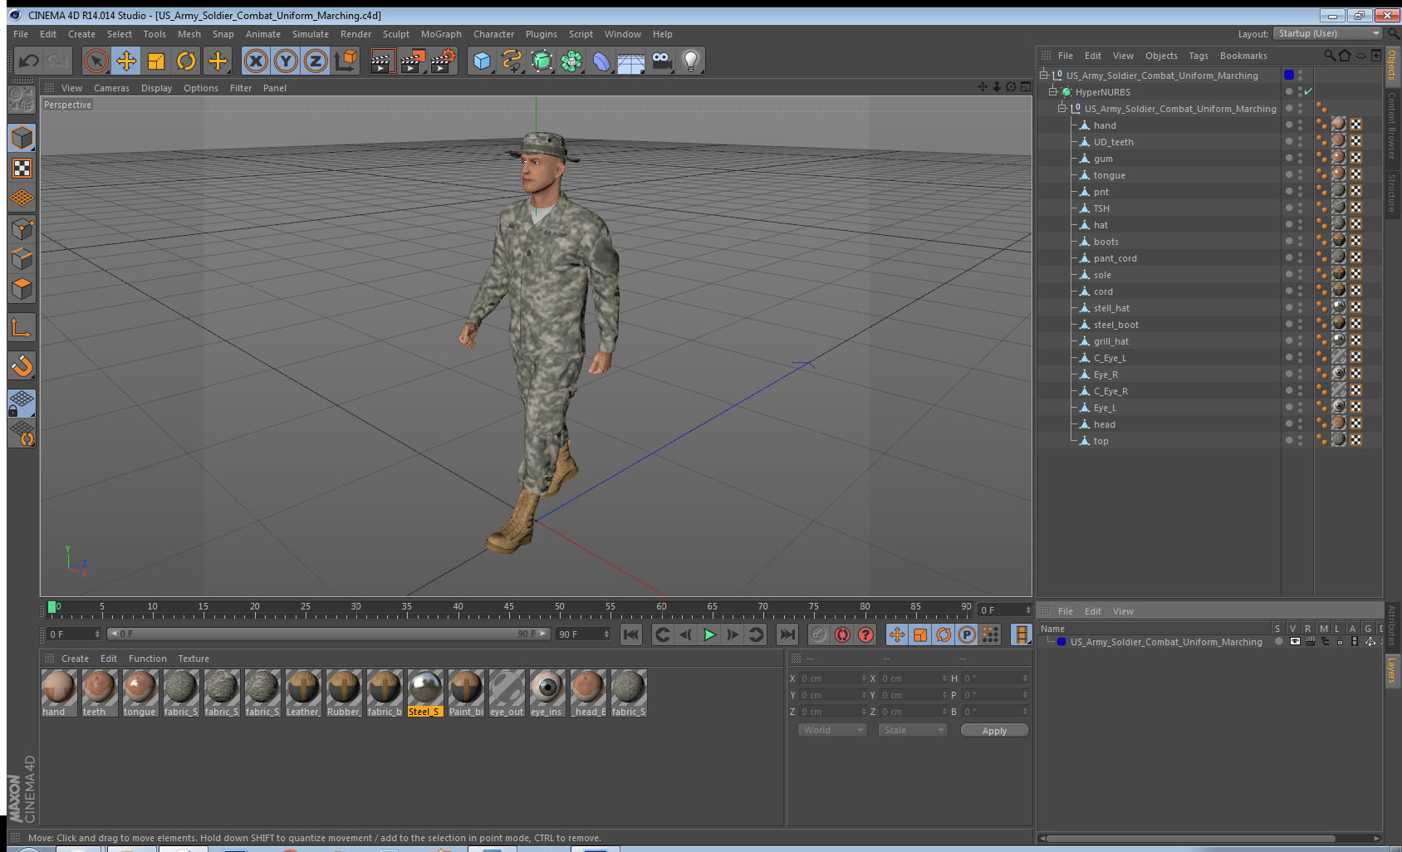Viewport: 1402px width, 852px height.
Task: Open Object Manager Tags menu
Action: pos(1199,56)
